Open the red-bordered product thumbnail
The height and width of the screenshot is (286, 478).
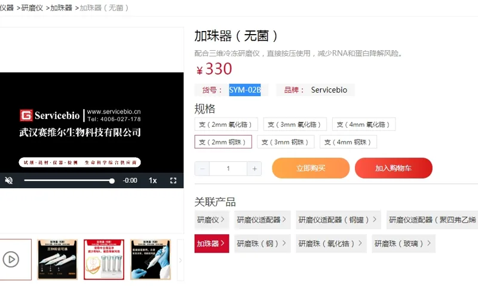pos(104,260)
